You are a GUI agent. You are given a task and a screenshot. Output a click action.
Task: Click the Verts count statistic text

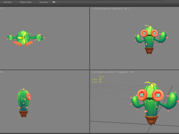pyautogui.click(x=97, y=82)
